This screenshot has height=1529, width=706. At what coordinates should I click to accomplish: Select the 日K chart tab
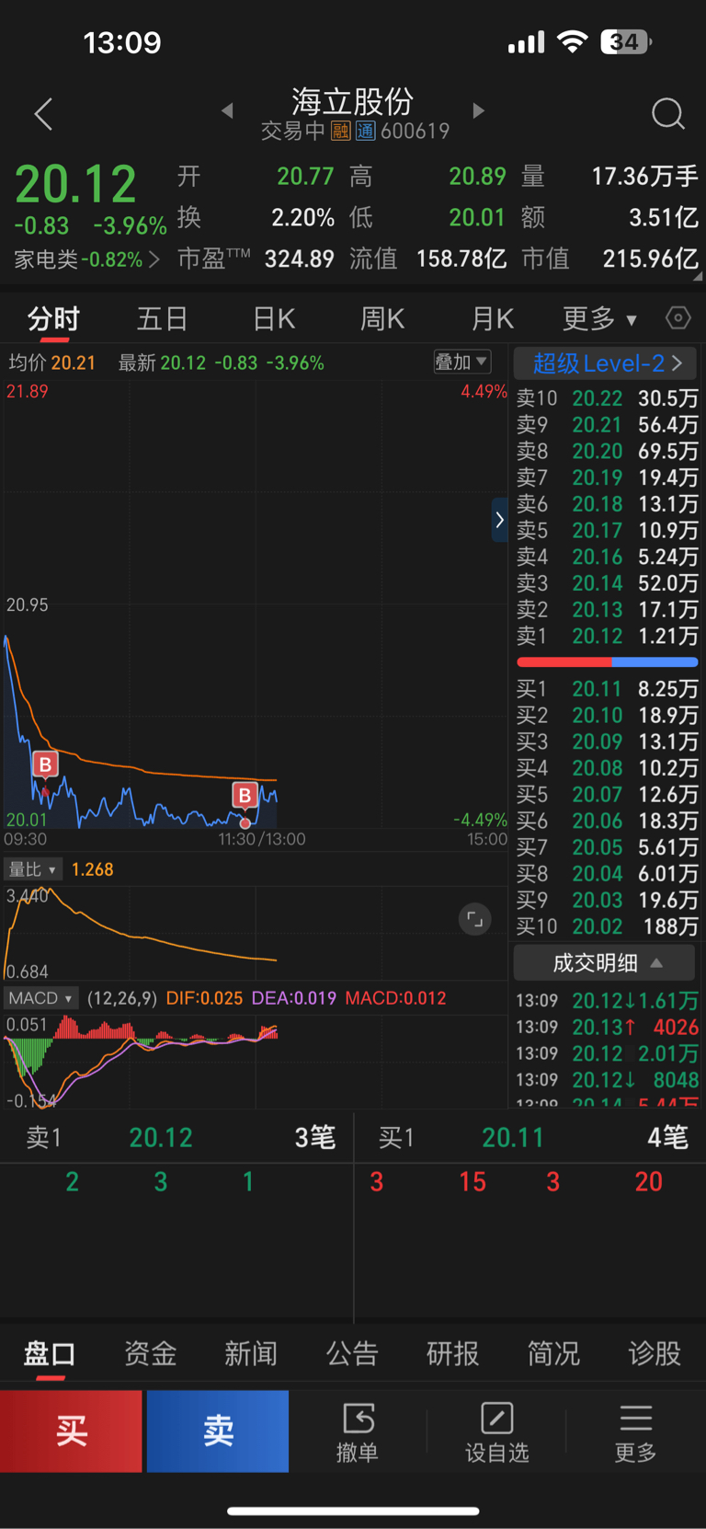point(274,319)
